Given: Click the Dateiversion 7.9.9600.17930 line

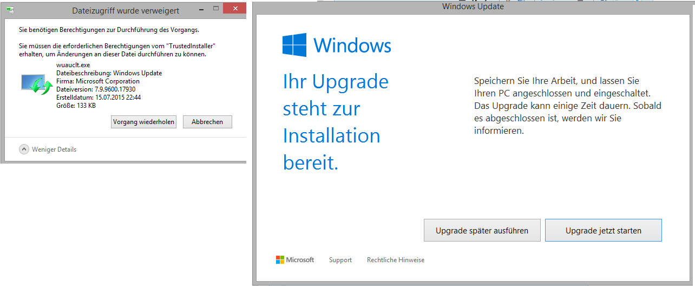Looking at the screenshot, I should (96, 89).
